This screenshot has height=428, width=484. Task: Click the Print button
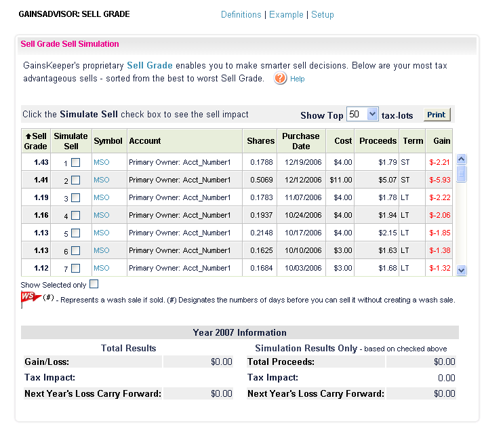(437, 115)
